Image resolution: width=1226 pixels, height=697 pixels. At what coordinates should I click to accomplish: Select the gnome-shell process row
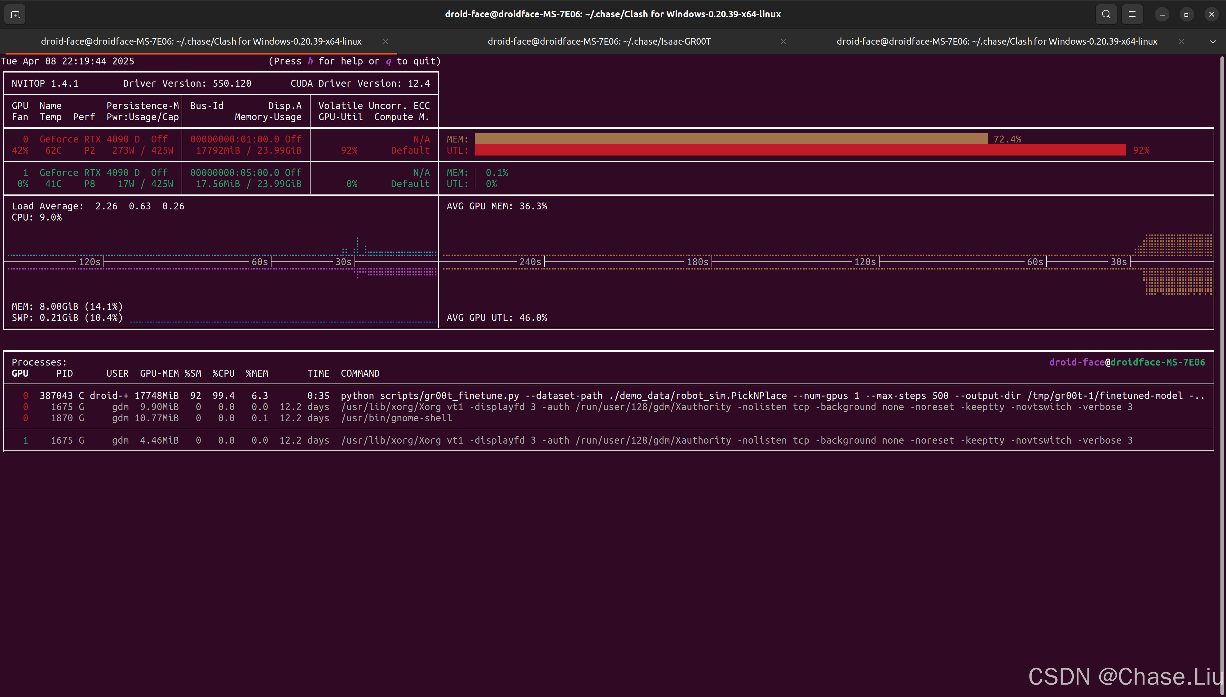click(x=396, y=418)
